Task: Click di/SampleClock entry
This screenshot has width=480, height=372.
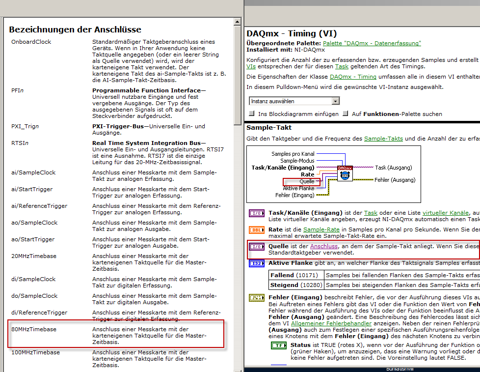Action: coord(33,279)
